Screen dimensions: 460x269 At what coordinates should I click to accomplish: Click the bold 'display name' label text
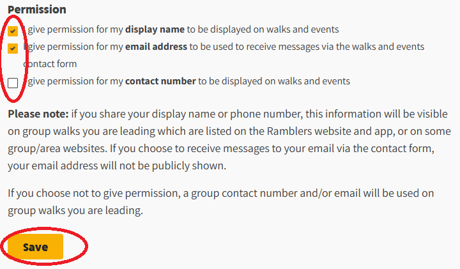click(155, 29)
